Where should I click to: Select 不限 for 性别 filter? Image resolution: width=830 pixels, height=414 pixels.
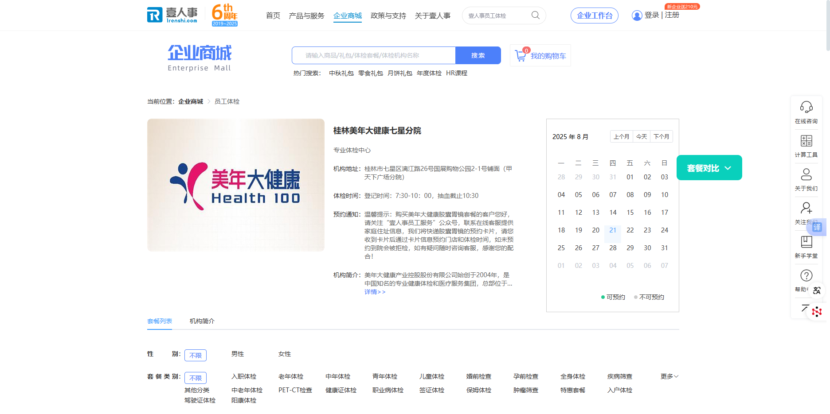pyautogui.click(x=196, y=355)
